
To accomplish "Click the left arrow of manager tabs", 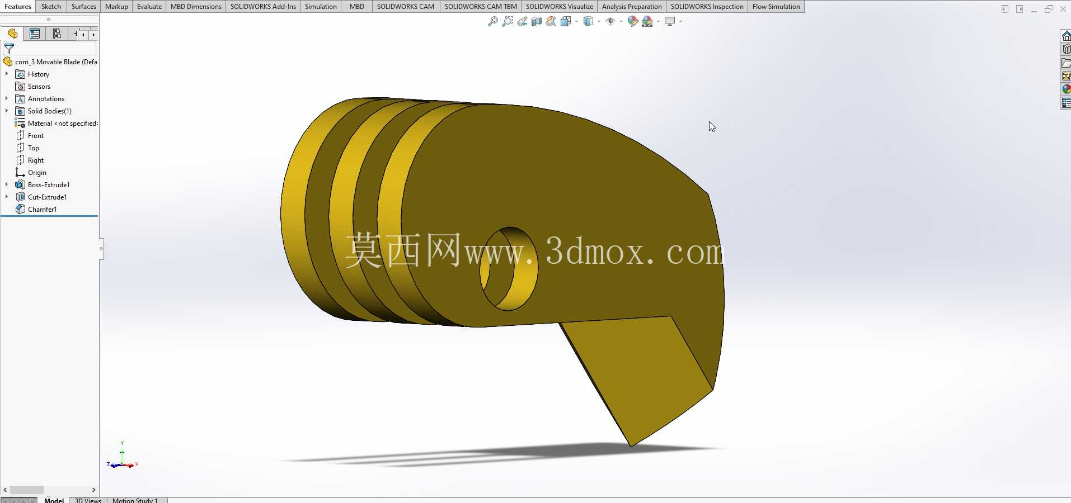I will (83, 35).
